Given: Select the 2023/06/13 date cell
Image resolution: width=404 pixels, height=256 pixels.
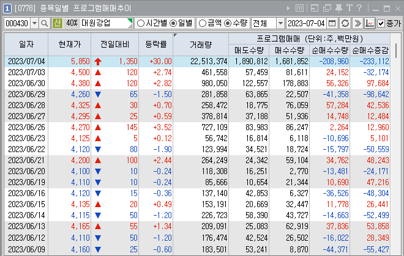Looking at the screenshot, I should point(26,227).
